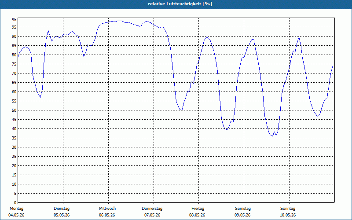Click the date label 05.05.26

[62, 215]
